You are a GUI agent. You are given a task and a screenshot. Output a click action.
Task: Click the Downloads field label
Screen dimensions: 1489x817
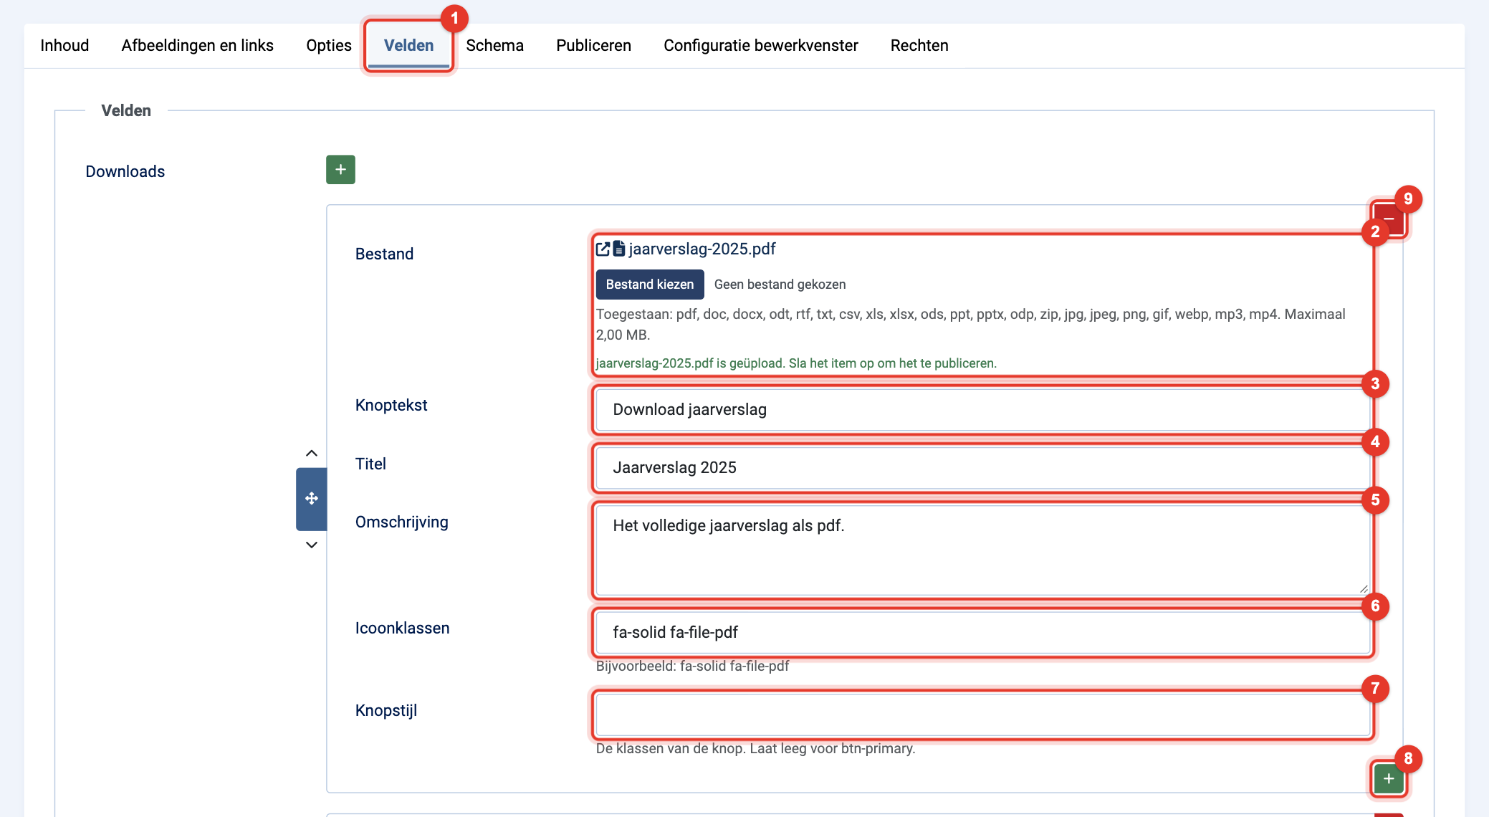coord(125,171)
